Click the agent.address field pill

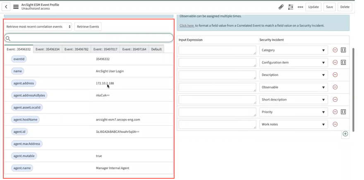click(24, 83)
